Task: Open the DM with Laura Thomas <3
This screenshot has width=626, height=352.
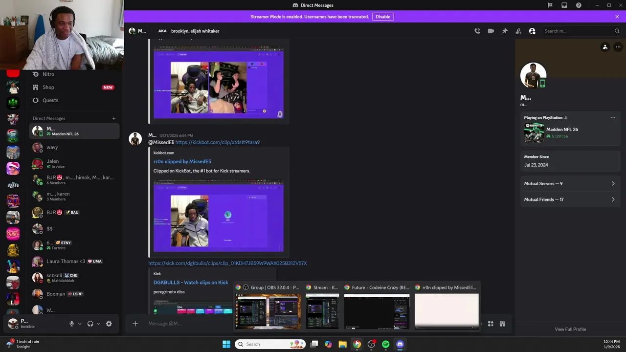Action: click(x=74, y=262)
